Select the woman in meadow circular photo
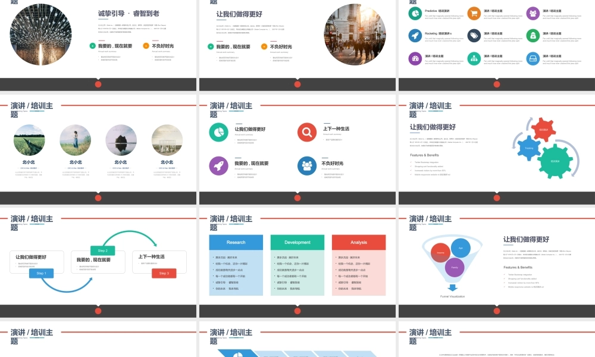The height and width of the screenshot is (357, 595). pyautogui.click(x=75, y=140)
